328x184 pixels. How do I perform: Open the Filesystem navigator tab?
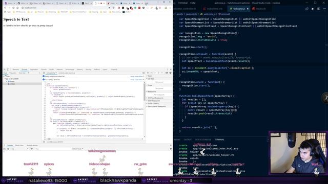pyautogui.click(x=13, y=73)
